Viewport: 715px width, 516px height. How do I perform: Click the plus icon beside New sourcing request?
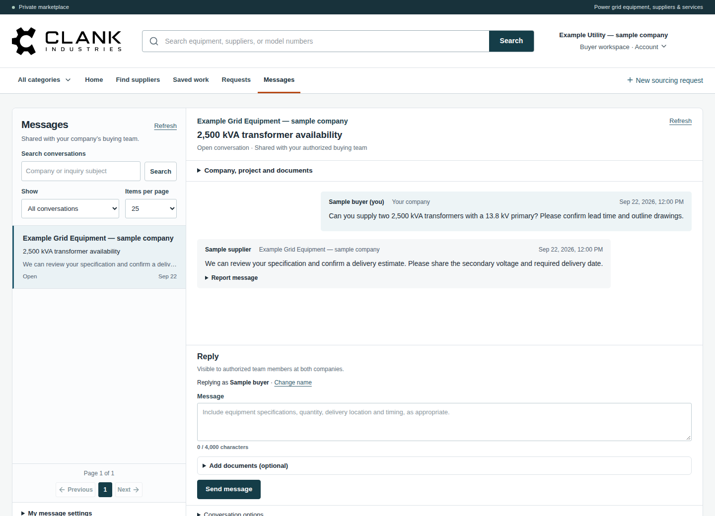coord(630,80)
